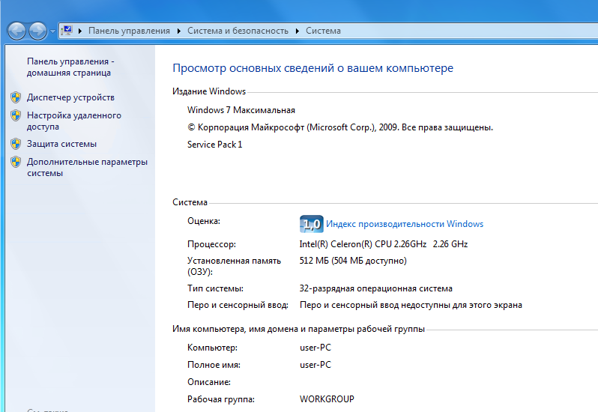Click shield icon beside Дополнительные параметры системы
This screenshot has width=598, height=412.
[16, 162]
